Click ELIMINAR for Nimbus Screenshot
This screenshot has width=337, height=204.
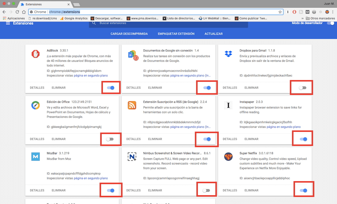point(155,190)
